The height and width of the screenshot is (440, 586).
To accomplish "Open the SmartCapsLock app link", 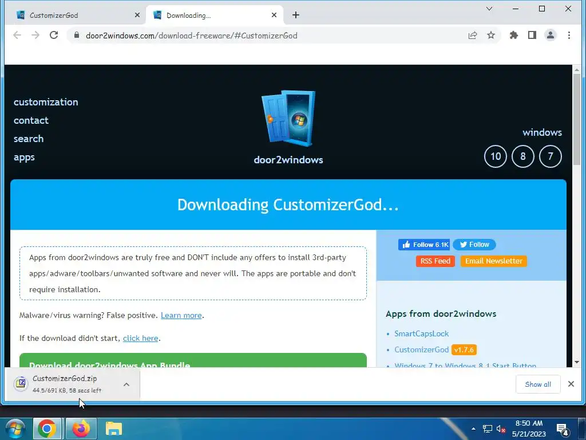I will pyautogui.click(x=422, y=334).
